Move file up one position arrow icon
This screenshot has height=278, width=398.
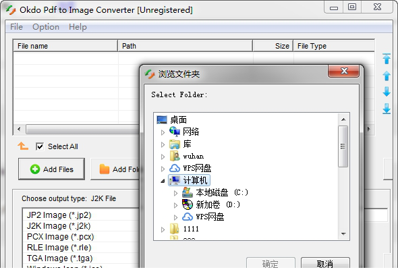click(387, 76)
